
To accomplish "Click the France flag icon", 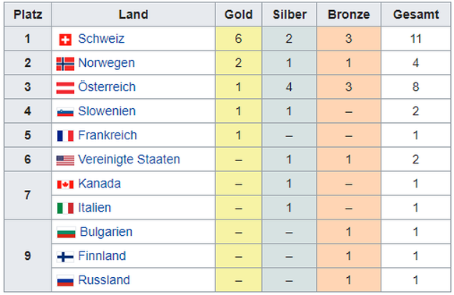I will [66, 135].
